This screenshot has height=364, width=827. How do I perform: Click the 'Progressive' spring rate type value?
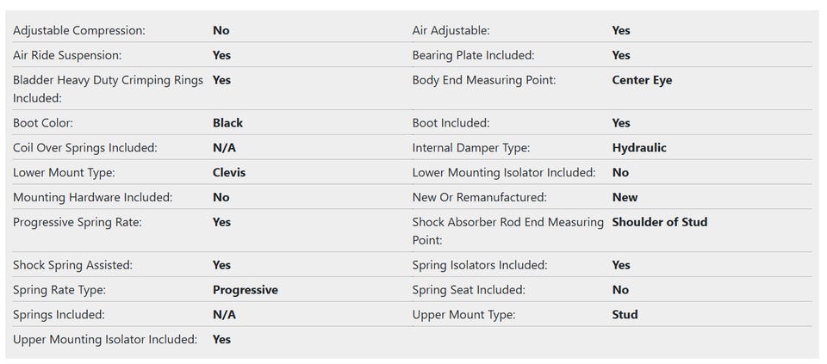(245, 290)
